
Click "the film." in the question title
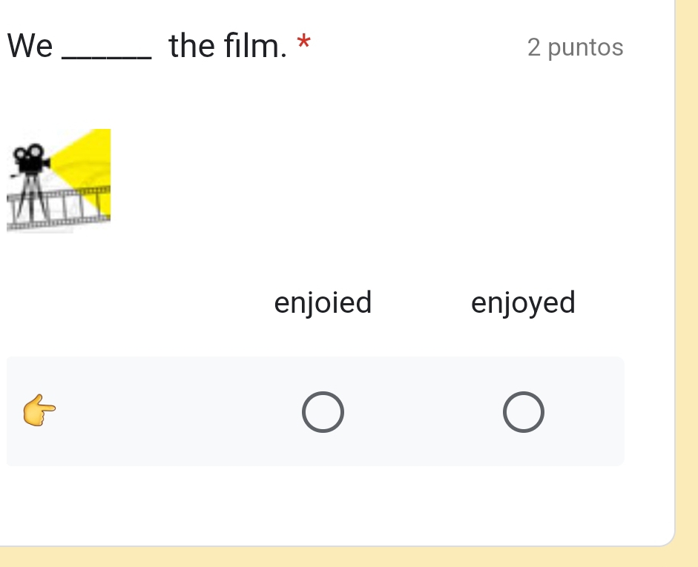[227, 47]
